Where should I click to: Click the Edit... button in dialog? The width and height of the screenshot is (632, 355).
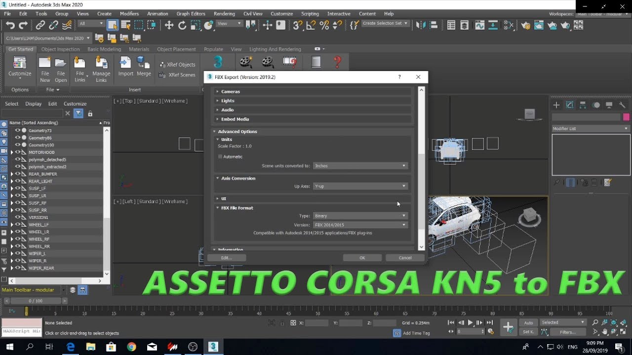point(226,258)
